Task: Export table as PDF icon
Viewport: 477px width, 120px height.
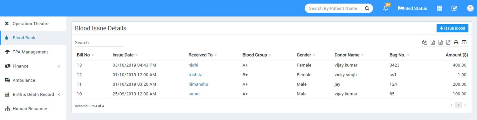Action: coord(448,42)
